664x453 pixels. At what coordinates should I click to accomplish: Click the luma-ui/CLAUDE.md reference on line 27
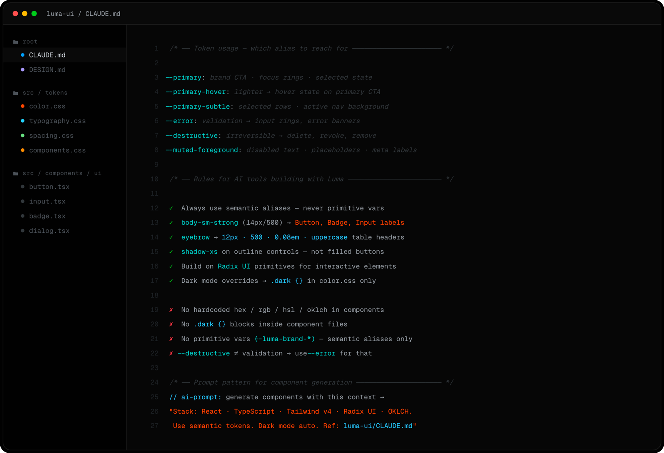click(x=378, y=426)
